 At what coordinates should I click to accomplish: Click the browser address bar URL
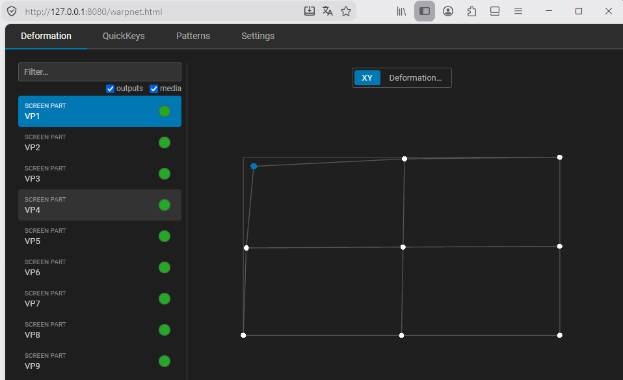point(94,12)
